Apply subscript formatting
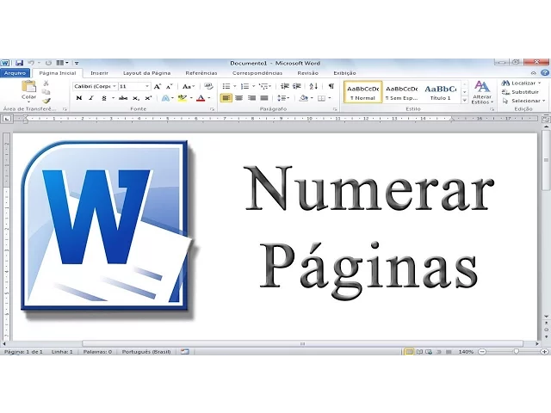This screenshot has width=551, height=413. [136, 98]
